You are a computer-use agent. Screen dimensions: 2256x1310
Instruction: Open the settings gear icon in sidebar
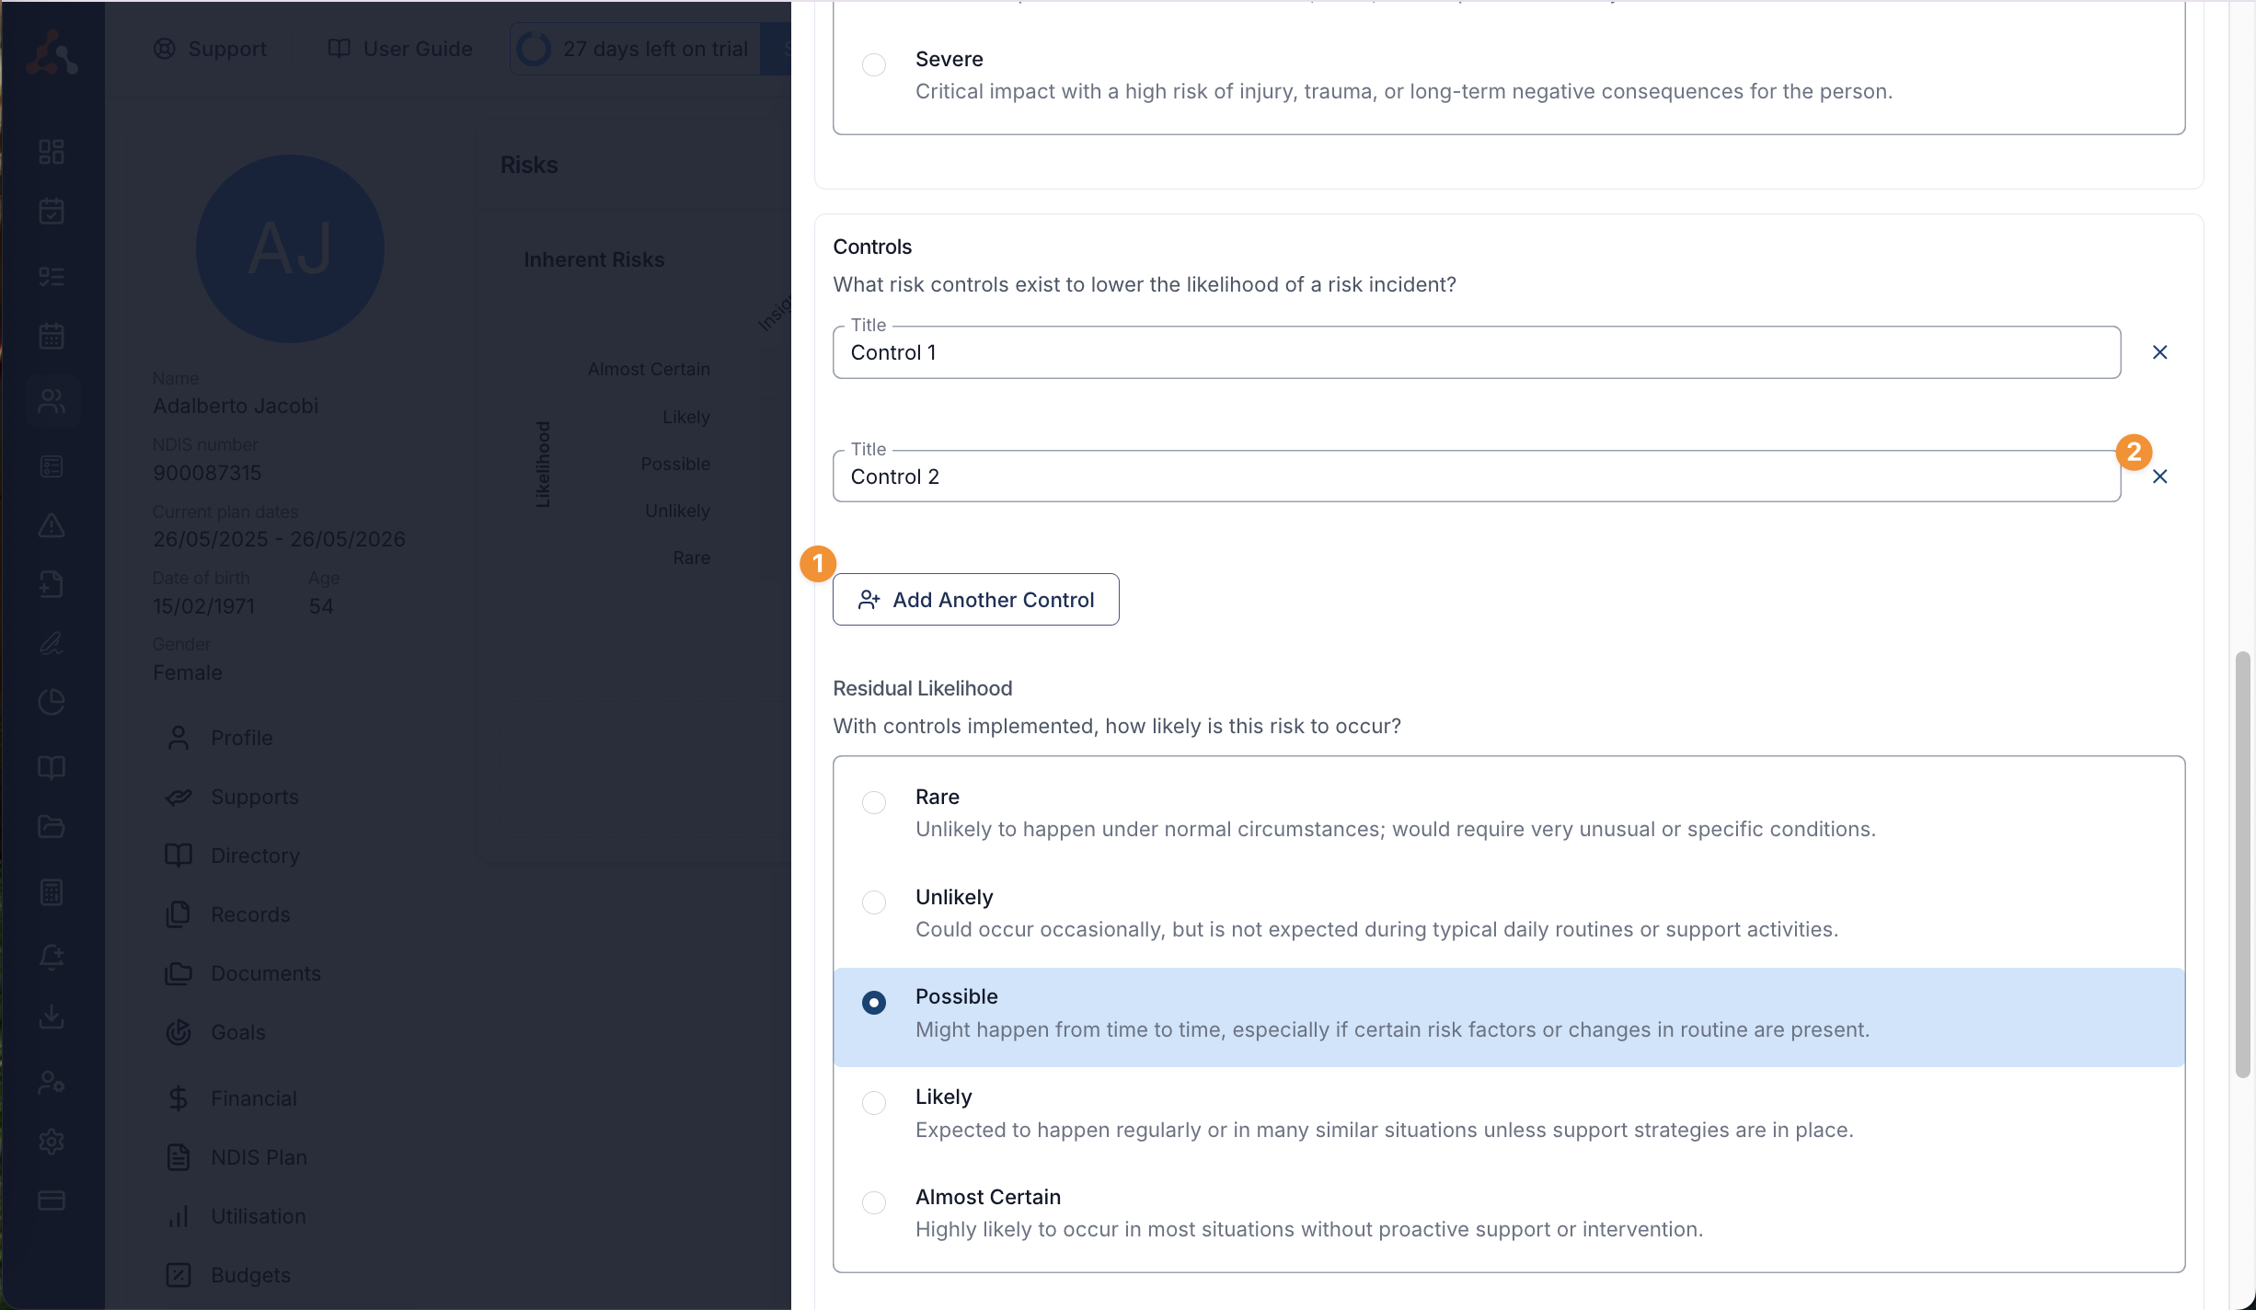tap(52, 1142)
